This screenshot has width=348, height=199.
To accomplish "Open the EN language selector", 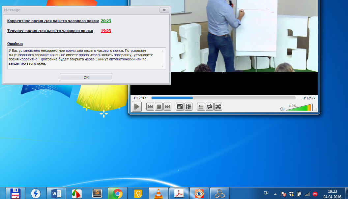I will point(266,193).
